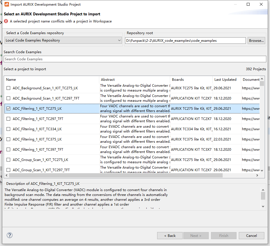Click the Finish button
Screen dimensions: 270x246
coord(224,236)
